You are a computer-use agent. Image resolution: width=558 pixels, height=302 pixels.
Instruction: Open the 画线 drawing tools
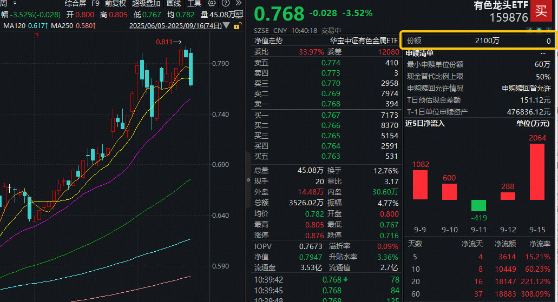(174, 3)
